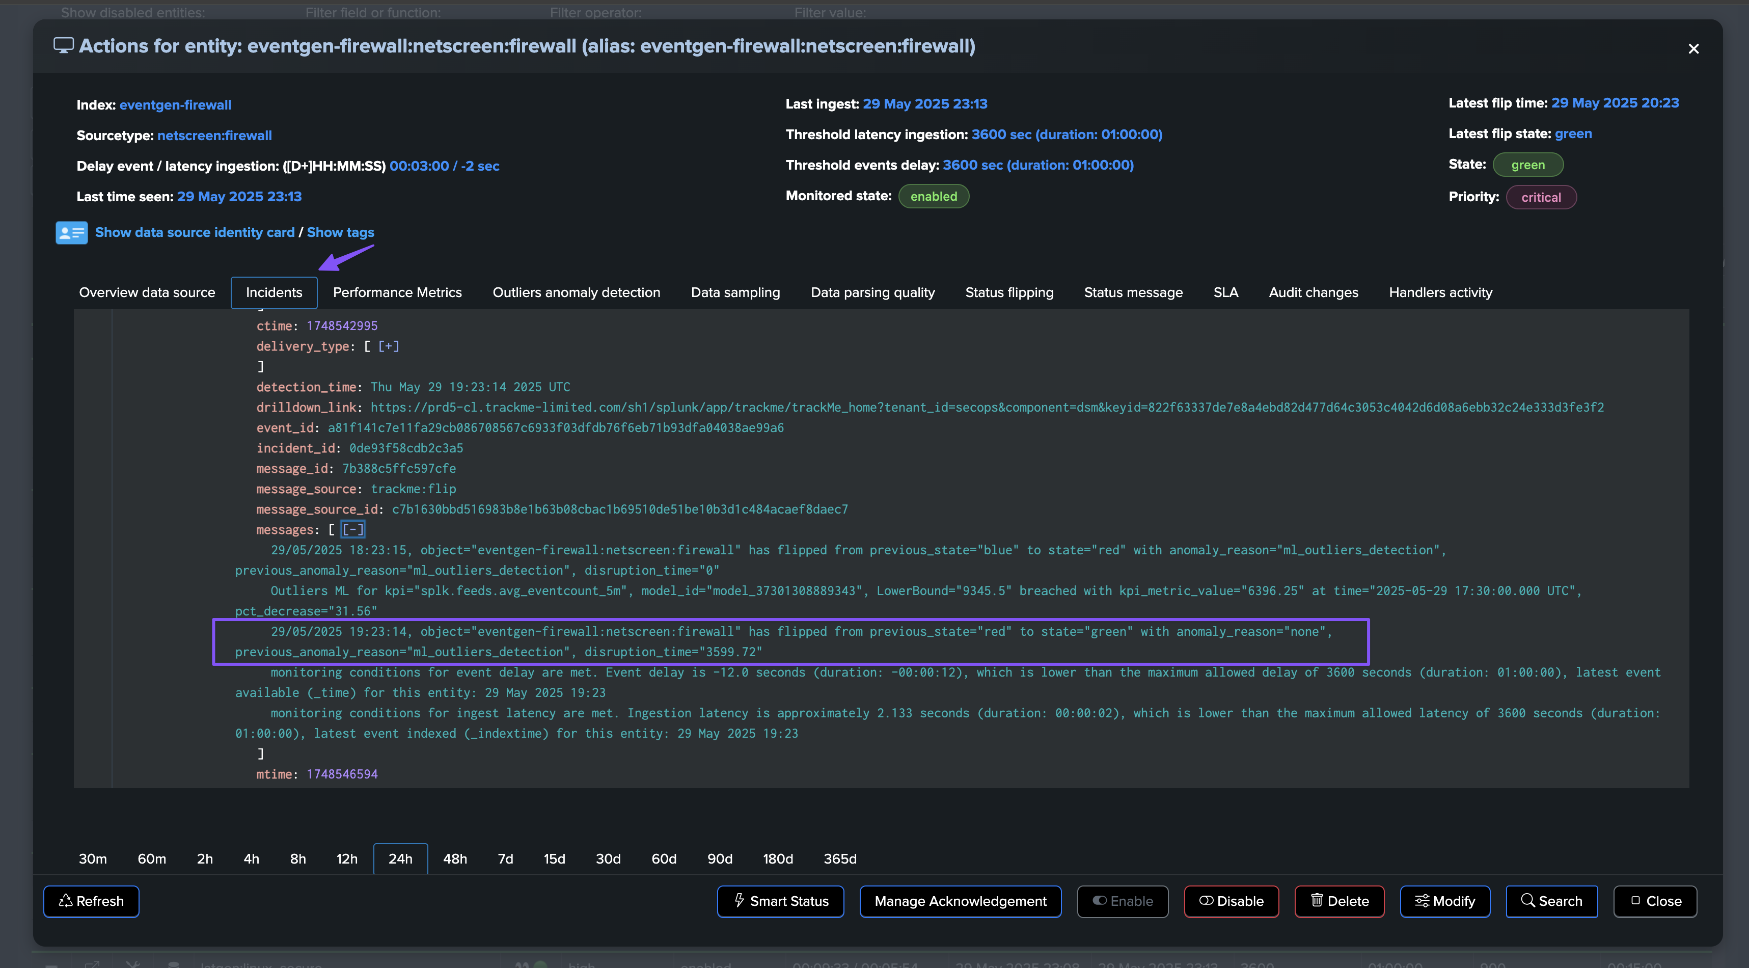1749x968 pixels.
Task: Select the 7d time range
Action: coord(505,858)
